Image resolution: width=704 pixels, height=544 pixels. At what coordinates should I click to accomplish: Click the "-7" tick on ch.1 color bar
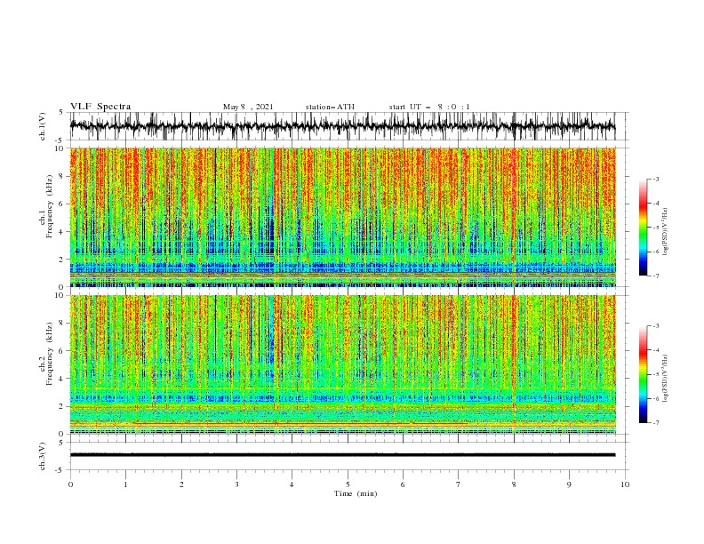[655, 276]
